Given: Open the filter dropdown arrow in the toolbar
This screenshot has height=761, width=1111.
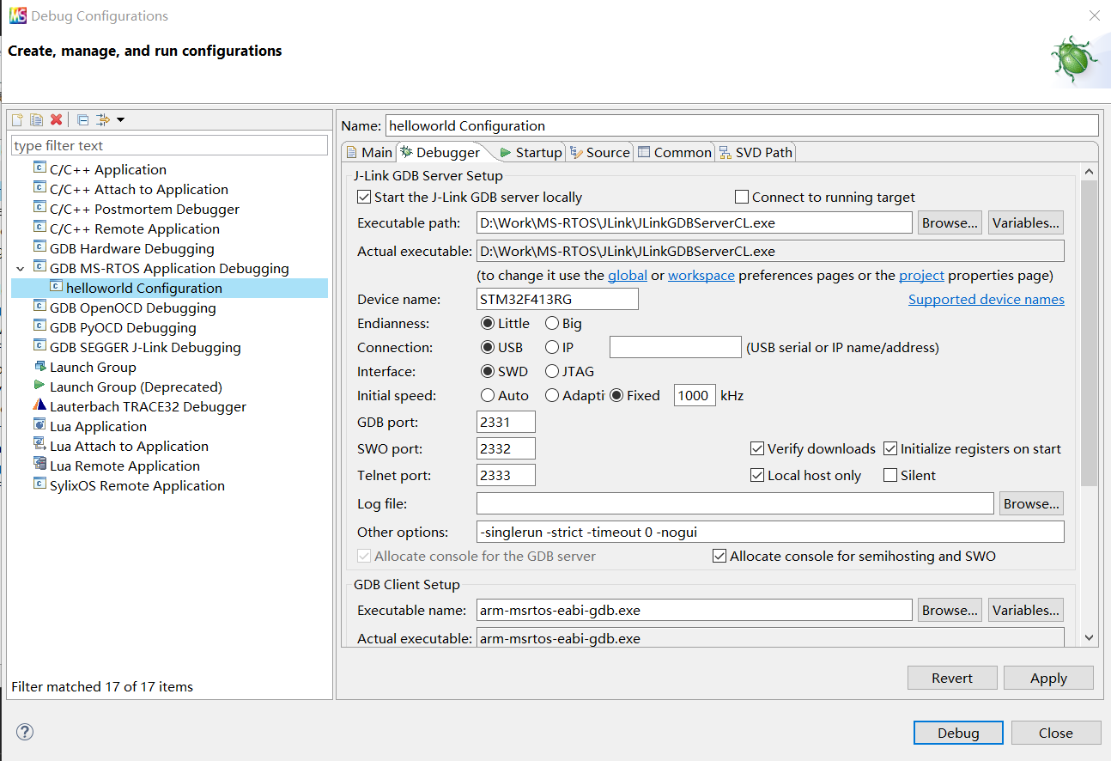Looking at the screenshot, I should tap(120, 120).
